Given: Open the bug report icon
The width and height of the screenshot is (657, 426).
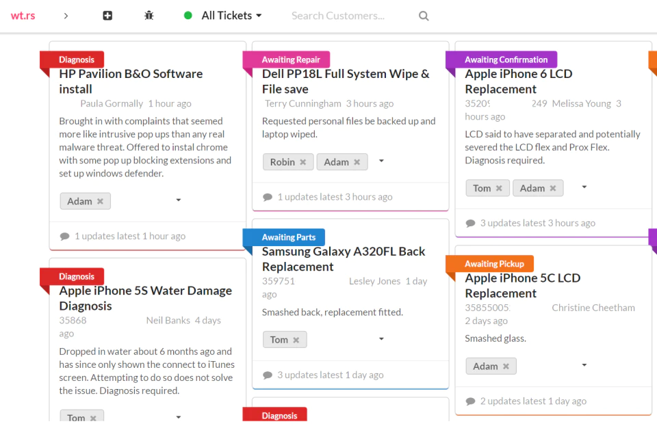Looking at the screenshot, I should (x=149, y=16).
